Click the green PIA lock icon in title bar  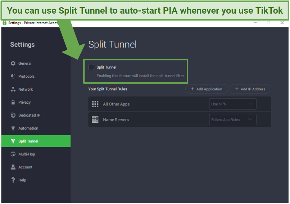(4, 23)
